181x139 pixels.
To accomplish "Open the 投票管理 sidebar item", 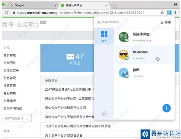I will point(10,86).
